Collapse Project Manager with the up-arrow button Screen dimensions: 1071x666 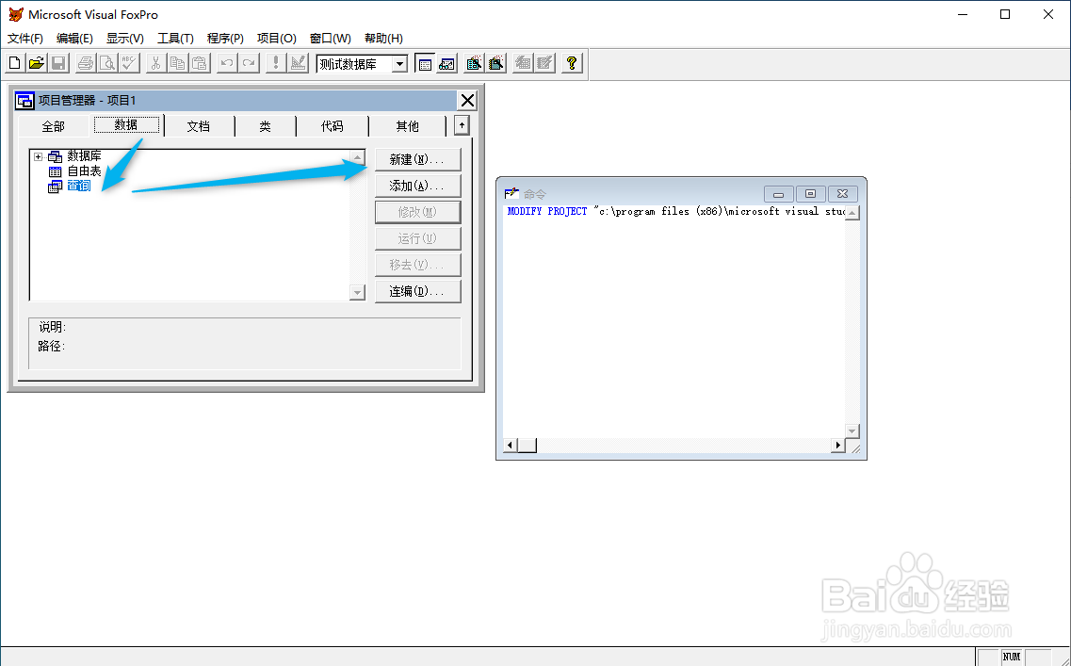(462, 125)
